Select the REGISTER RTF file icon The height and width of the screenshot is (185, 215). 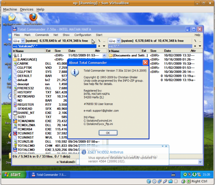coord(15,105)
